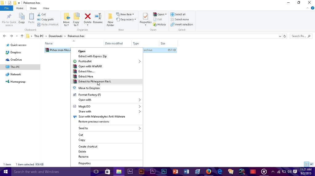Click Downloads in the address bar
This screenshot has height=176, width=315.
point(55,36)
